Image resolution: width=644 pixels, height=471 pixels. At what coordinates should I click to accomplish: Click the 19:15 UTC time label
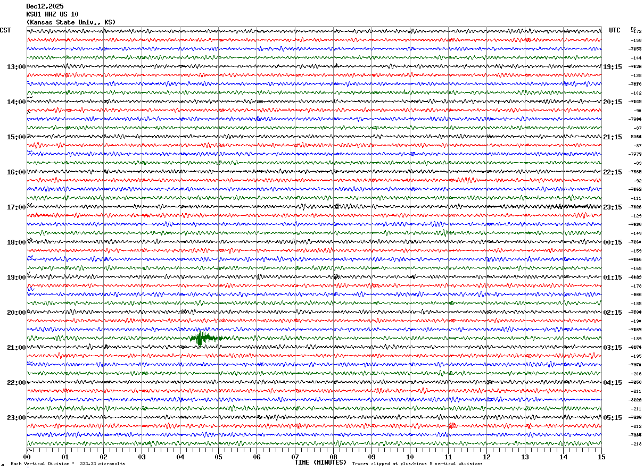pos(613,67)
